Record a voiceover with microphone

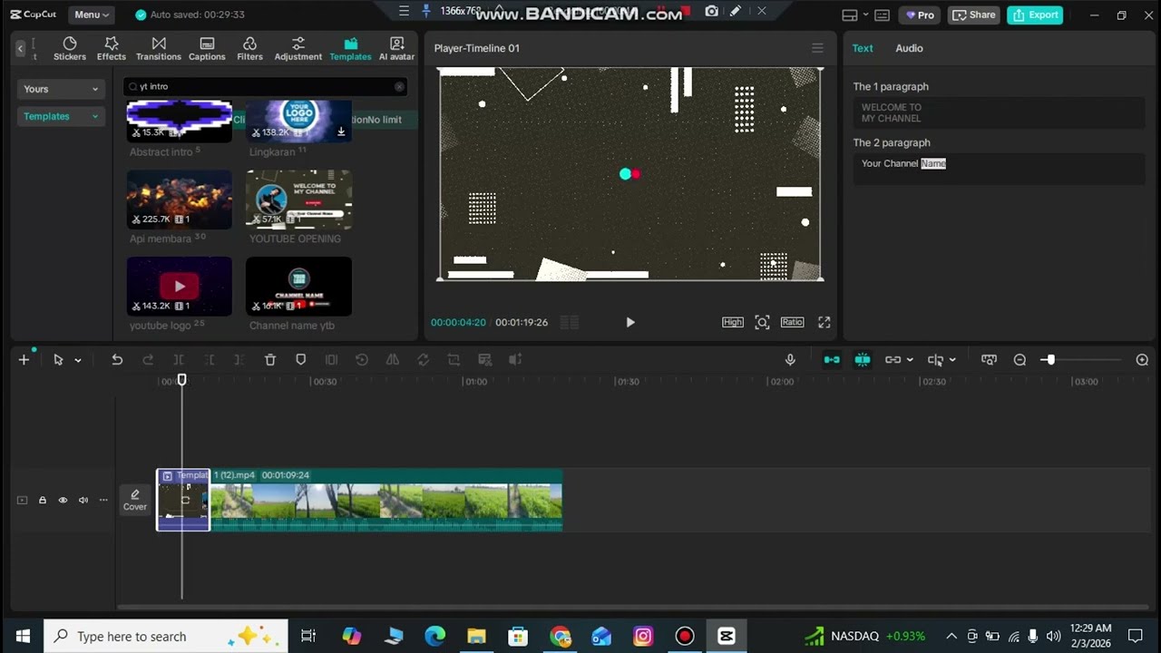790,360
